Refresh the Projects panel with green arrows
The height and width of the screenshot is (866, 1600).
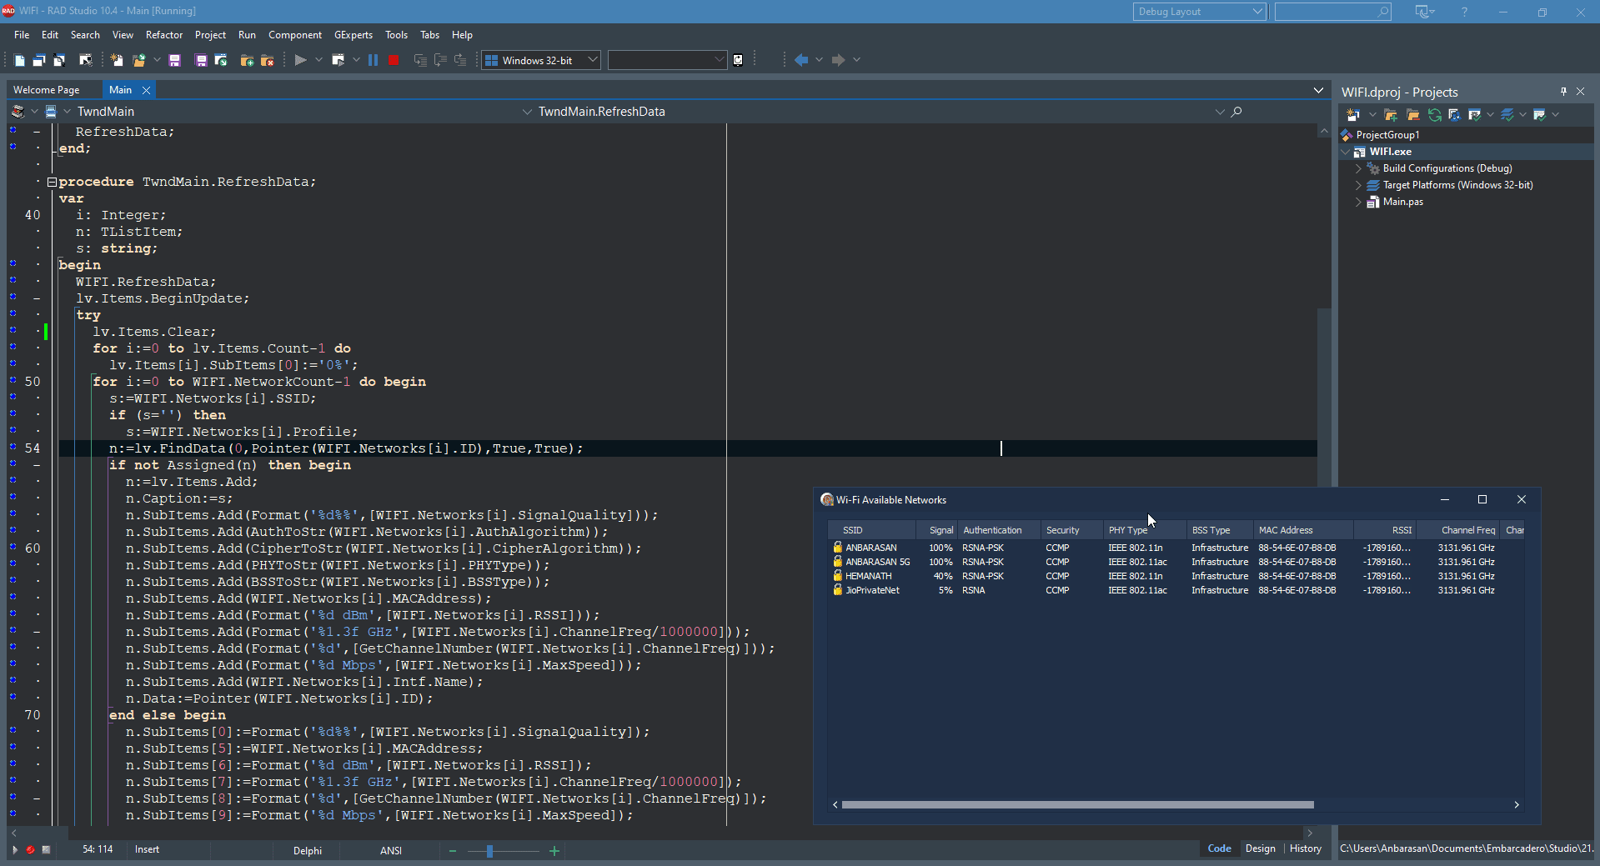click(1434, 115)
